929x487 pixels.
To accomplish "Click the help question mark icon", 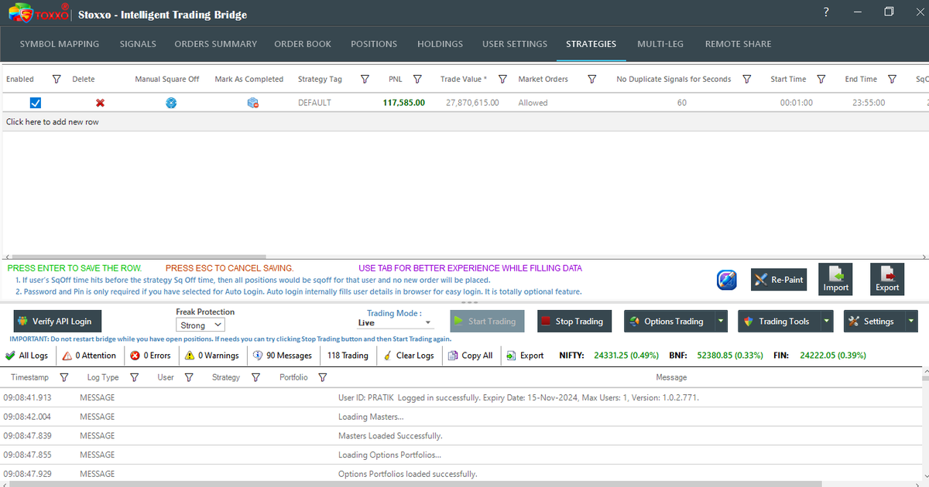I will [x=826, y=12].
